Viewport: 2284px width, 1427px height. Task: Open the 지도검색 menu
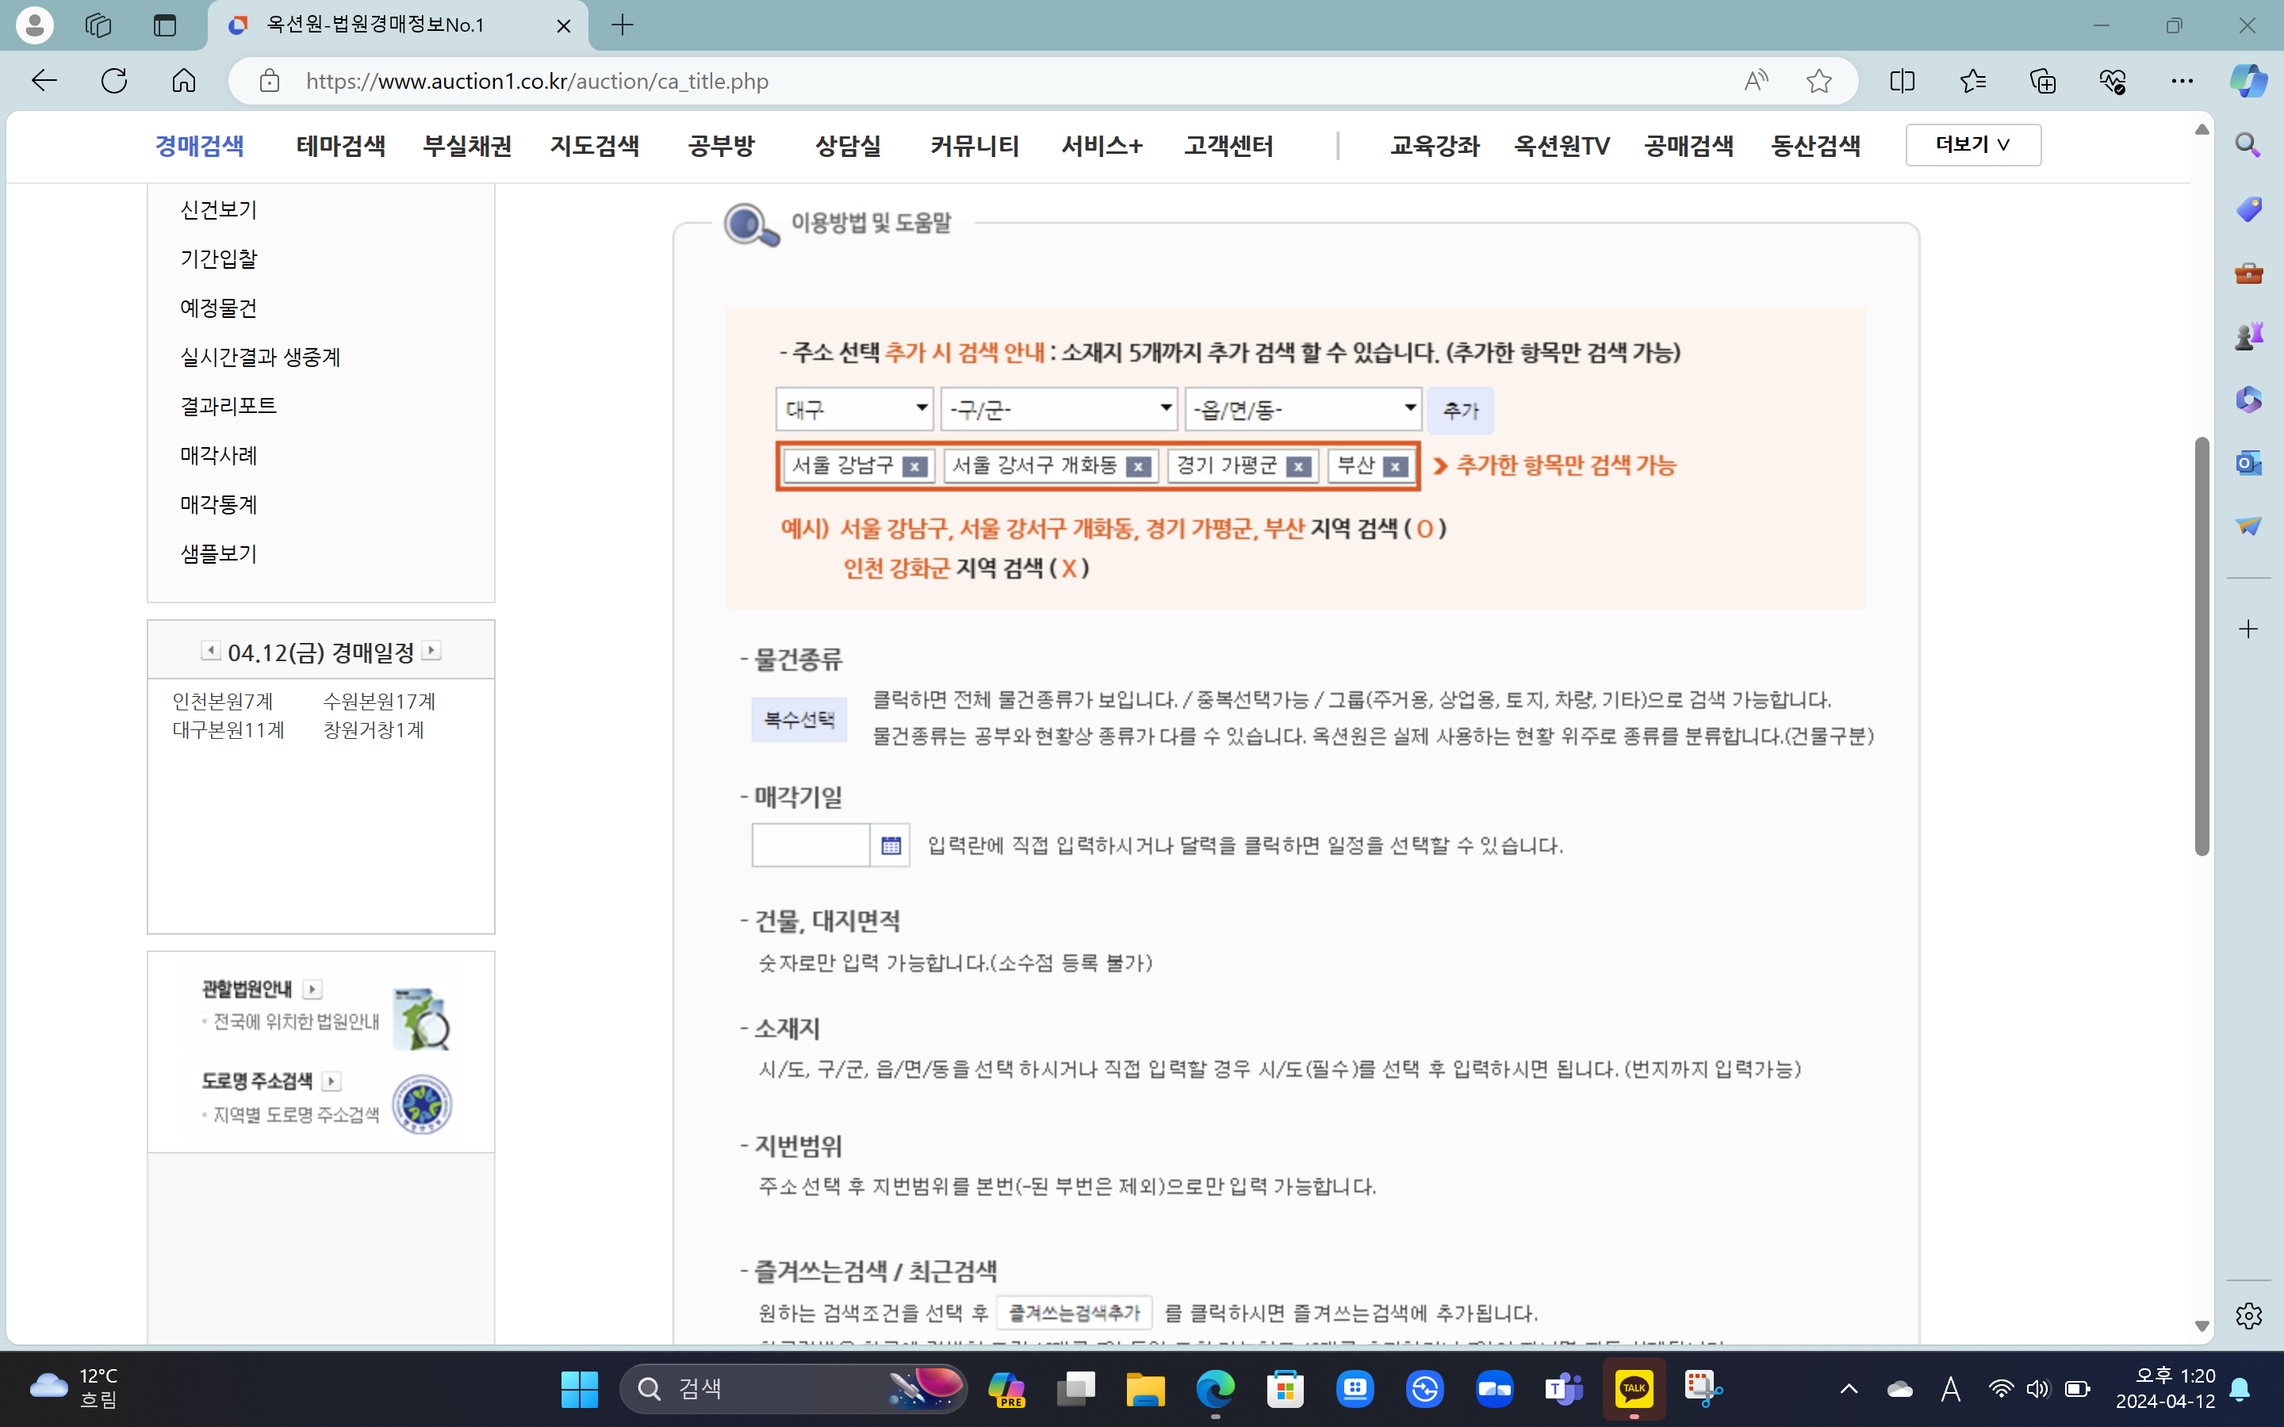coord(595,145)
